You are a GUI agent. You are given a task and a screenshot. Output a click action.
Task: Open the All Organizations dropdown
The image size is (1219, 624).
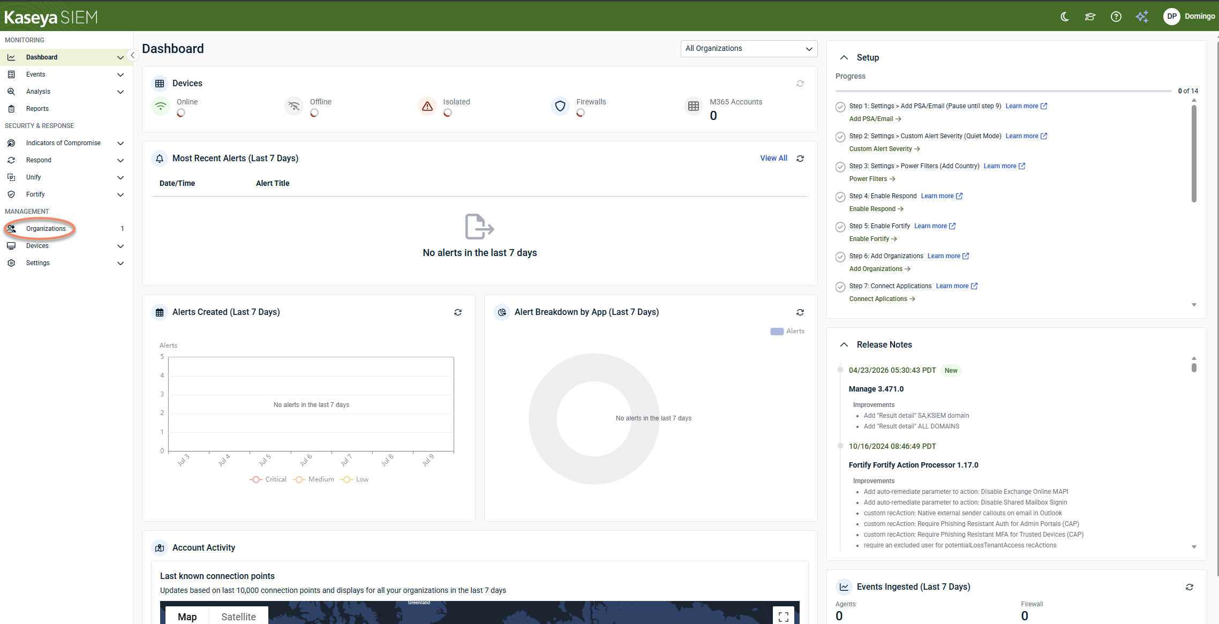749,48
